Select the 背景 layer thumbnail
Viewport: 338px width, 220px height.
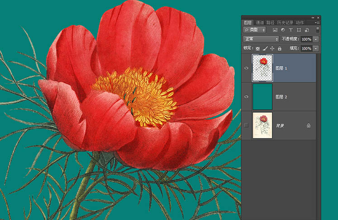[x=262, y=125]
